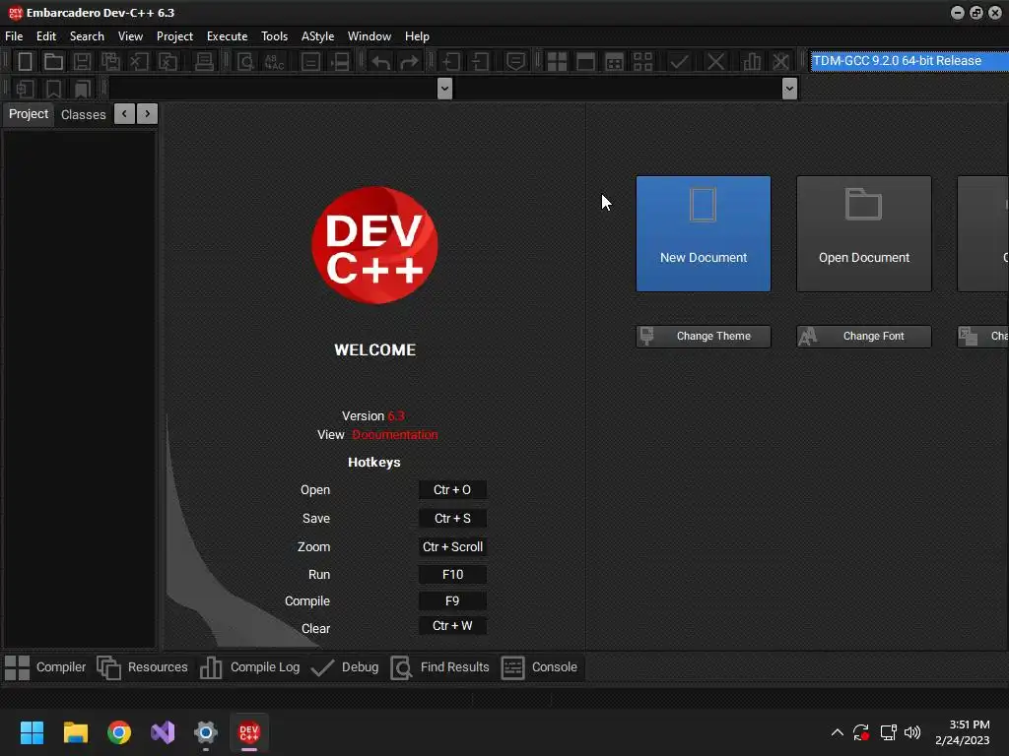Open the Project menu
Image resolution: width=1009 pixels, height=756 pixels.
click(x=174, y=36)
